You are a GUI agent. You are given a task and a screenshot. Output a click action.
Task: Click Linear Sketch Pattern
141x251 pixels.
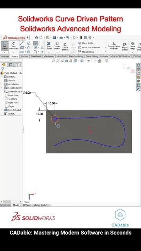point(89,47)
